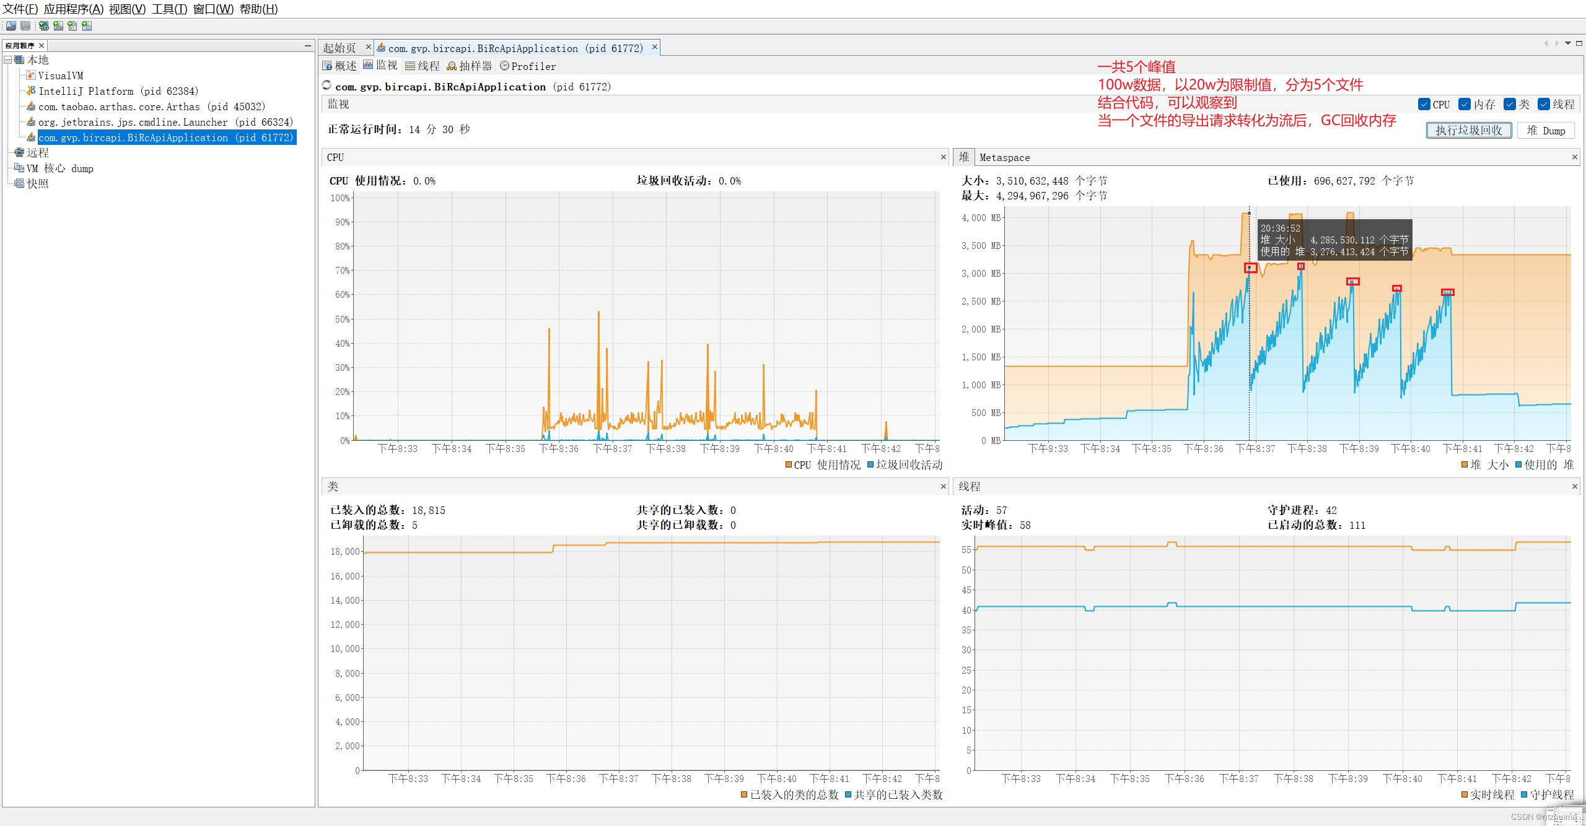This screenshot has width=1586, height=826.
Task: Click the 堆 Dump button
Action: pyautogui.click(x=1546, y=131)
